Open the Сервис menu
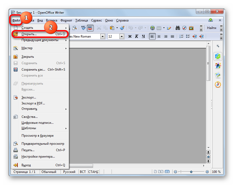The height and width of the screenshot is (185, 234). [x=97, y=20]
